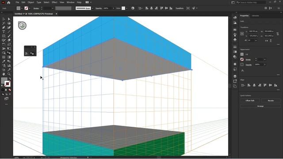Click horizontal align left in Properties Align
283x159 pixels.
click(249, 85)
